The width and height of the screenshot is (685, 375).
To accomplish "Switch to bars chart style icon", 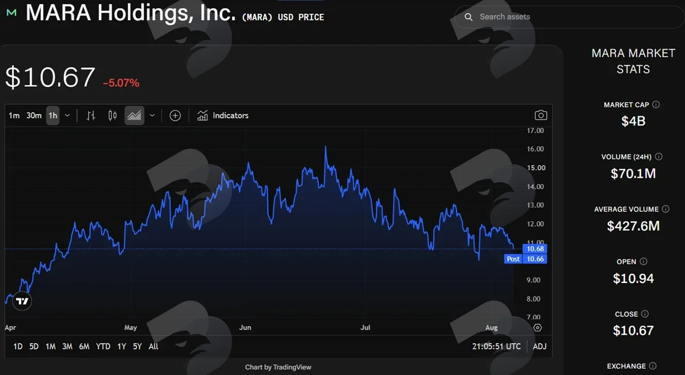I will tap(91, 116).
